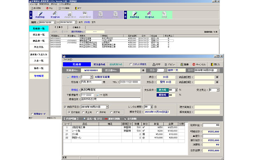Select 受注書一覧 in left sidebar
The width and height of the screenshot is (253, 160).
point(39,35)
